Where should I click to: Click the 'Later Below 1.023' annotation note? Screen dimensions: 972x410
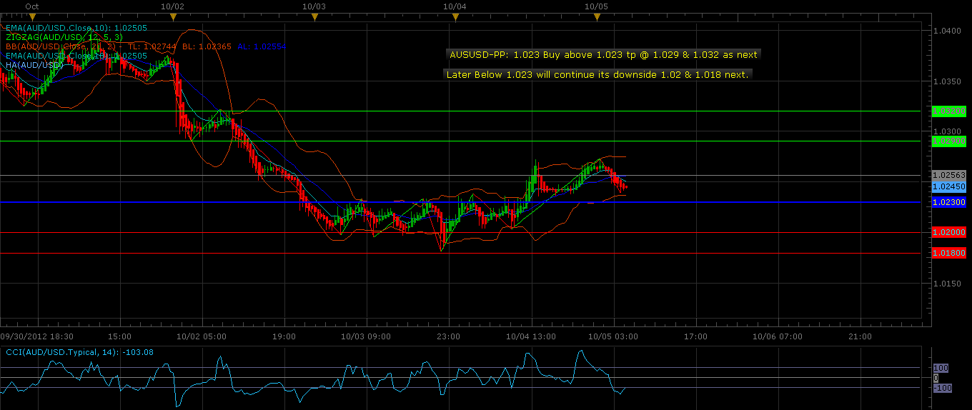(597, 74)
